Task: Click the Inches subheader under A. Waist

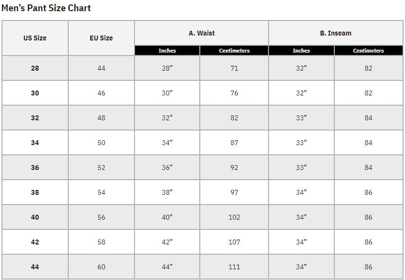Action: (x=167, y=51)
